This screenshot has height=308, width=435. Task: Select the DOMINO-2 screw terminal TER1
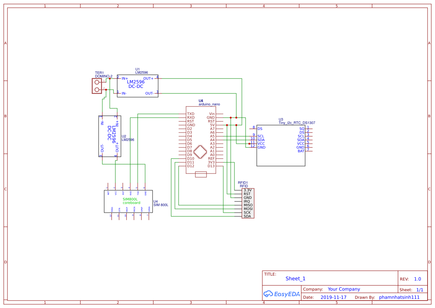tap(96, 86)
